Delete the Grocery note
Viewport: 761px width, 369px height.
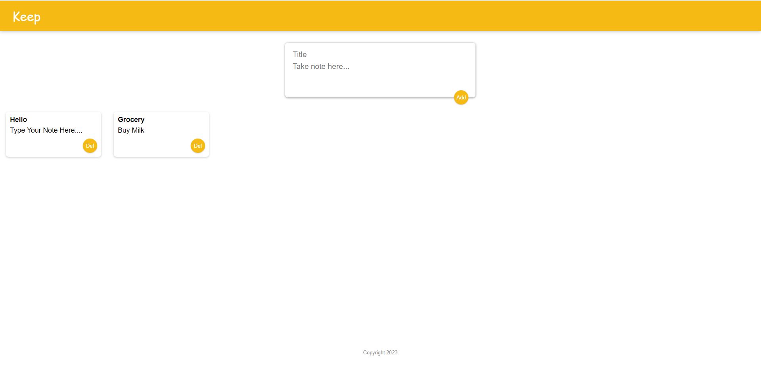(198, 146)
